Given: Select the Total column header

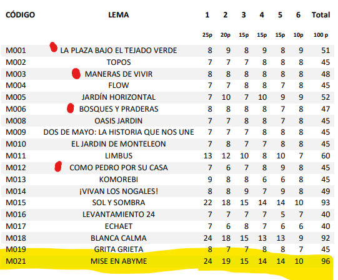Looking at the screenshot, I should pos(321,15).
